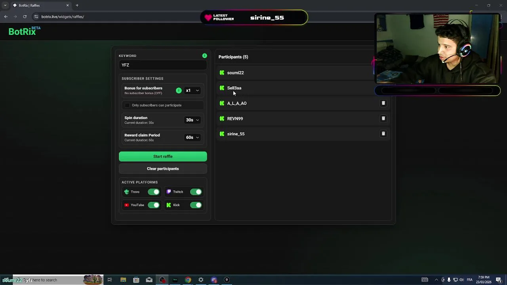
Task: Select the BotRix Raffles browser tab
Action: (x=41, y=6)
